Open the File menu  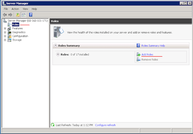(6, 9)
